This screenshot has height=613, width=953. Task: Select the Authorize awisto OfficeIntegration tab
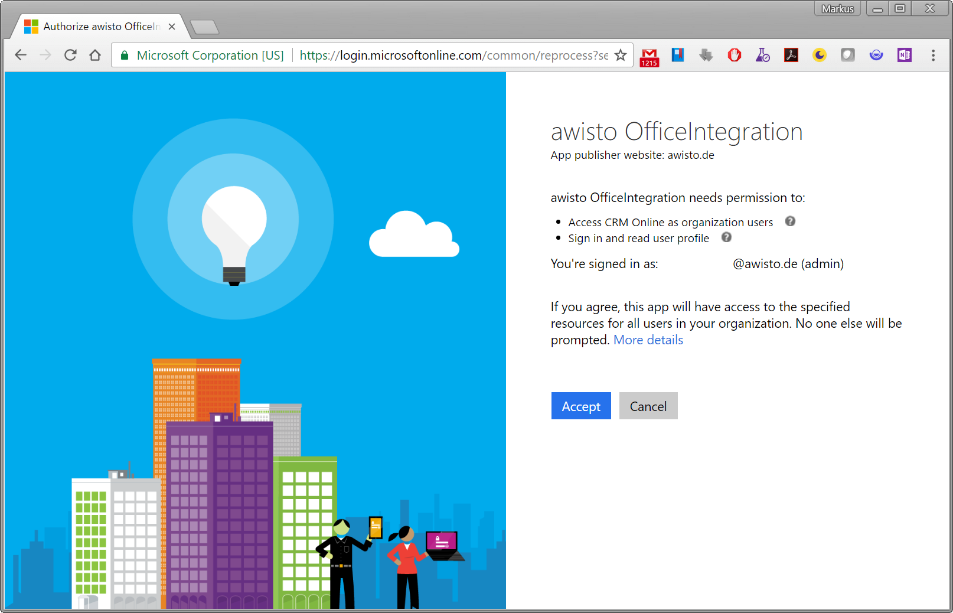tap(100, 27)
